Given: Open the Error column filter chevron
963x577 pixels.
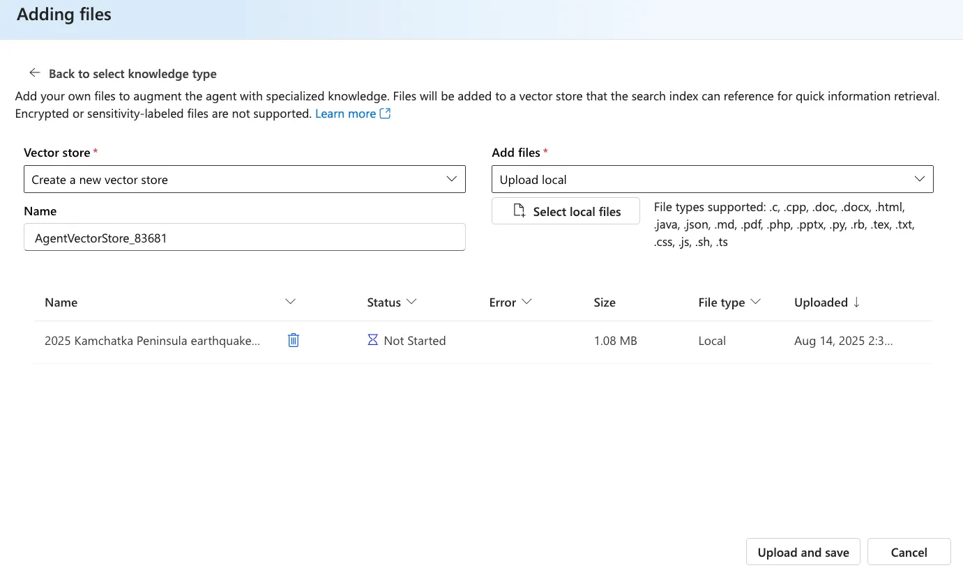Looking at the screenshot, I should pos(526,302).
